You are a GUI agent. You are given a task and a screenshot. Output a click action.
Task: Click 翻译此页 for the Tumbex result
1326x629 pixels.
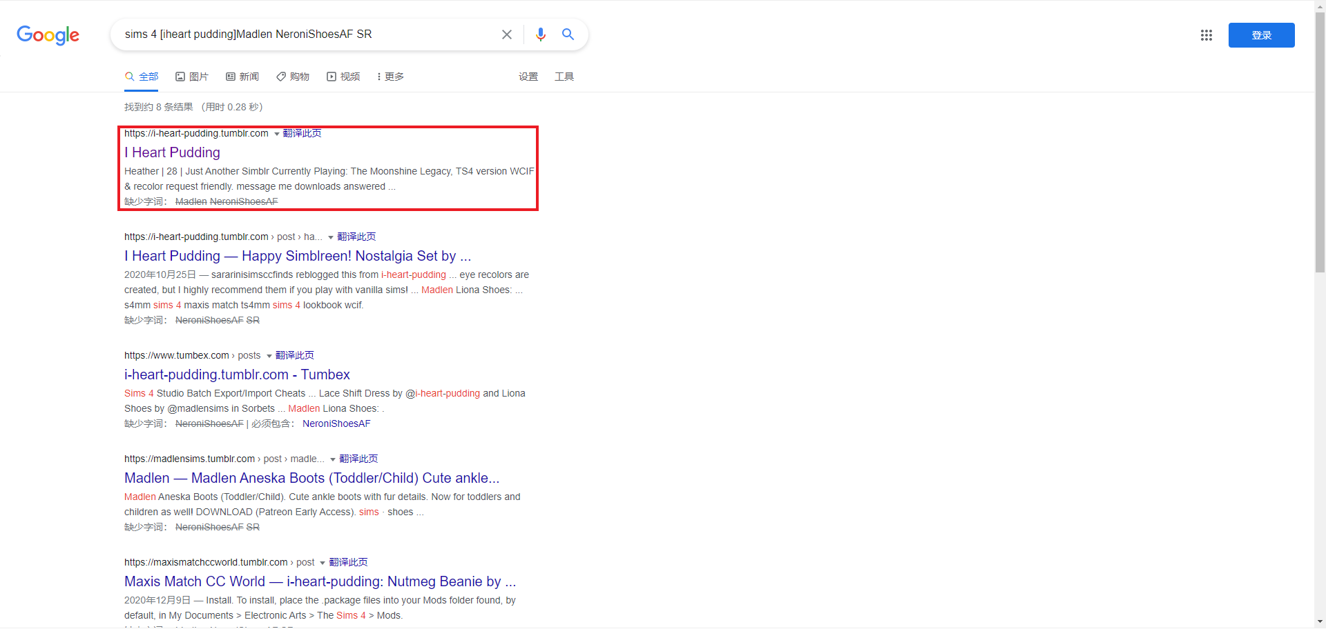point(295,355)
